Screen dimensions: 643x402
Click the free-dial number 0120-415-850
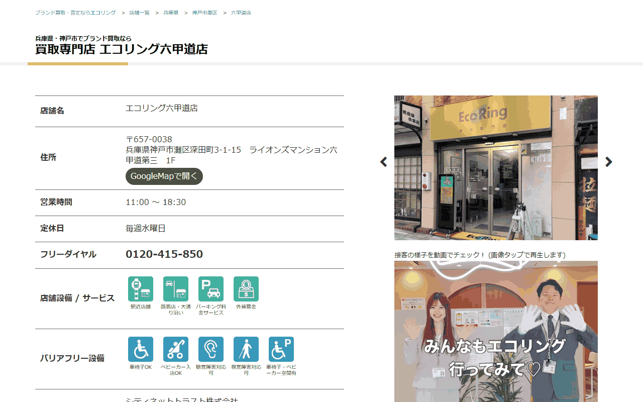click(164, 254)
